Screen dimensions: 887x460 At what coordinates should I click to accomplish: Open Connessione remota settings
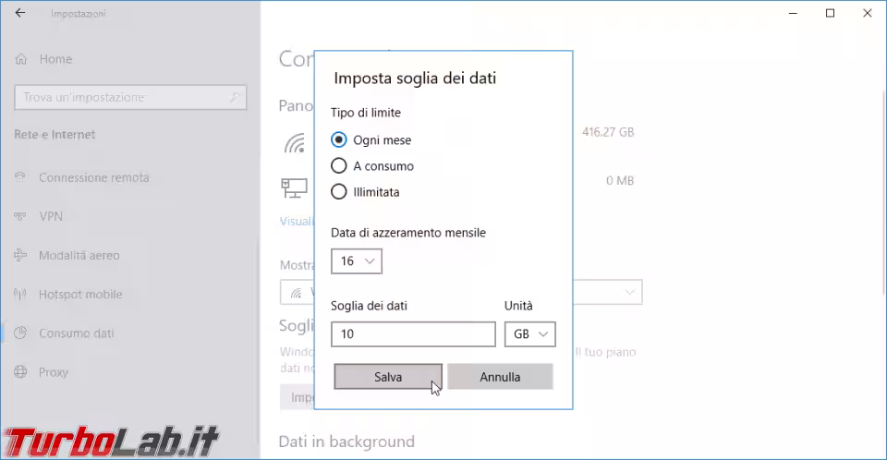[94, 177]
